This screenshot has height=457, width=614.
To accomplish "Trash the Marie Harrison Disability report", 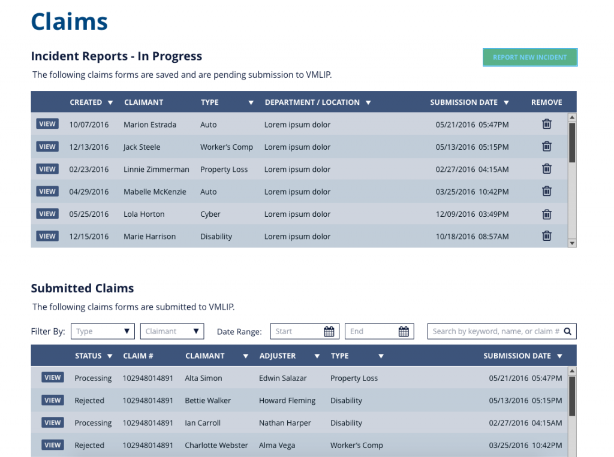I will tap(547, 236).
